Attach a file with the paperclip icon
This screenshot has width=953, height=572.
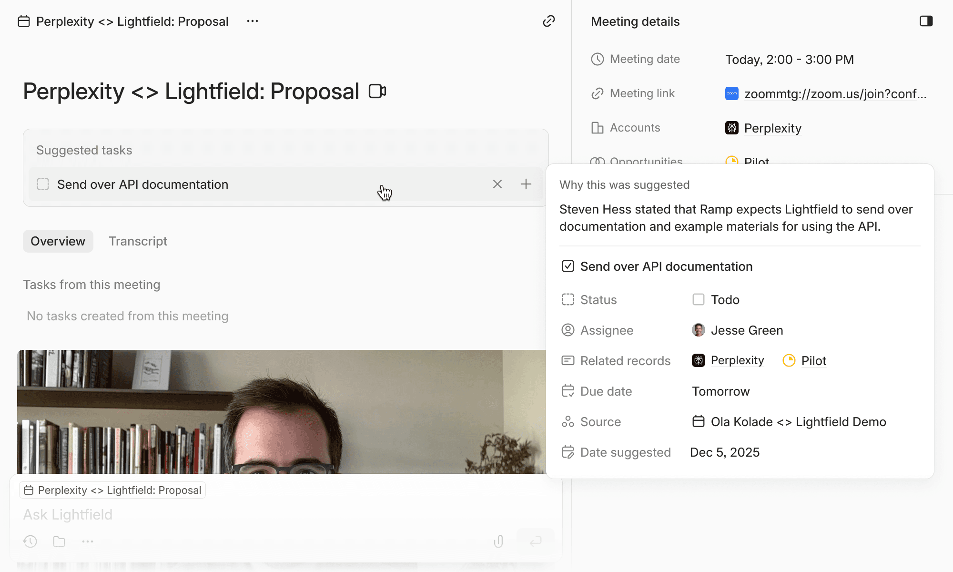(x=498, y=541)
